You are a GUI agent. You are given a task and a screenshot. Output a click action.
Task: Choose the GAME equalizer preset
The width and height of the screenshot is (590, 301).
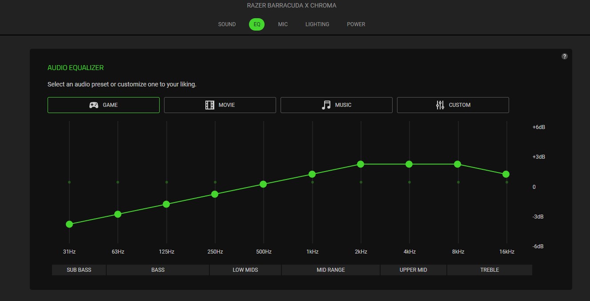(x=104, y=105)
